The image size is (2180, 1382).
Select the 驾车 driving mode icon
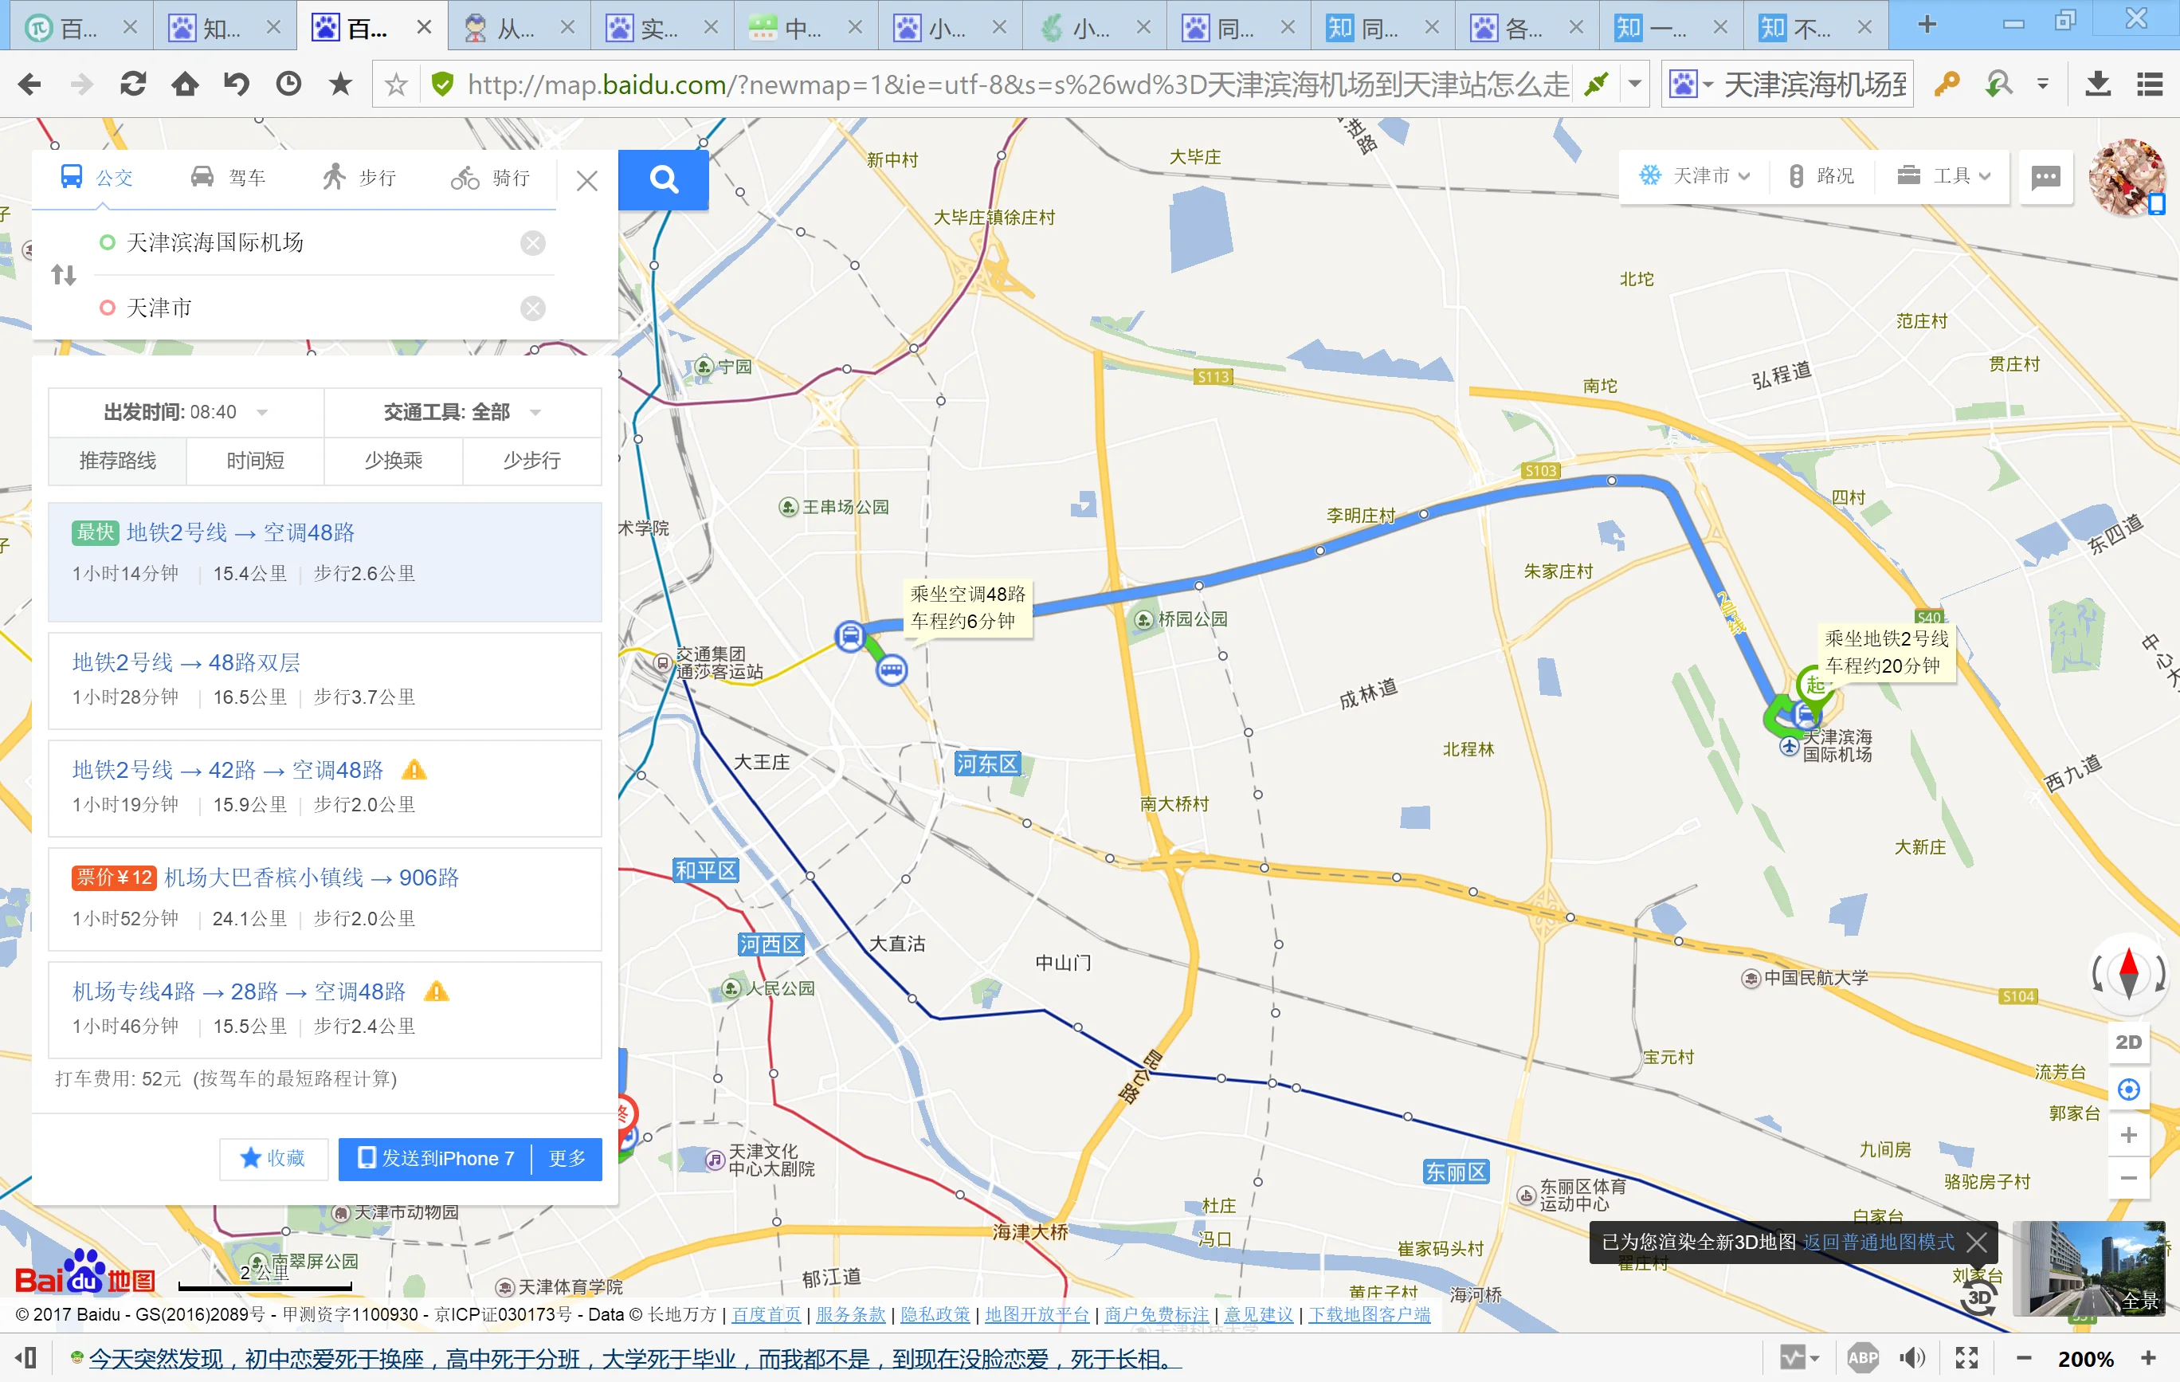coord(205,177)
